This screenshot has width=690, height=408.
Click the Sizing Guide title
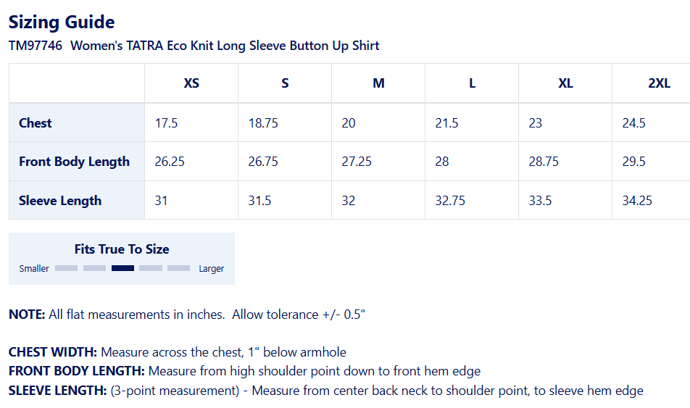(x=62, y=22)
